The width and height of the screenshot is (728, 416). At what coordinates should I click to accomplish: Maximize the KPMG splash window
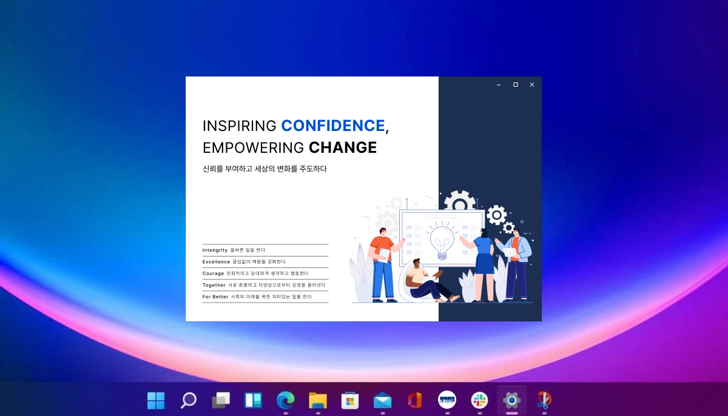tap(516, 85)
